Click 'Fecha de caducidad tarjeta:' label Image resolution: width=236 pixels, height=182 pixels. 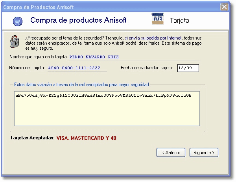[147, 68]
